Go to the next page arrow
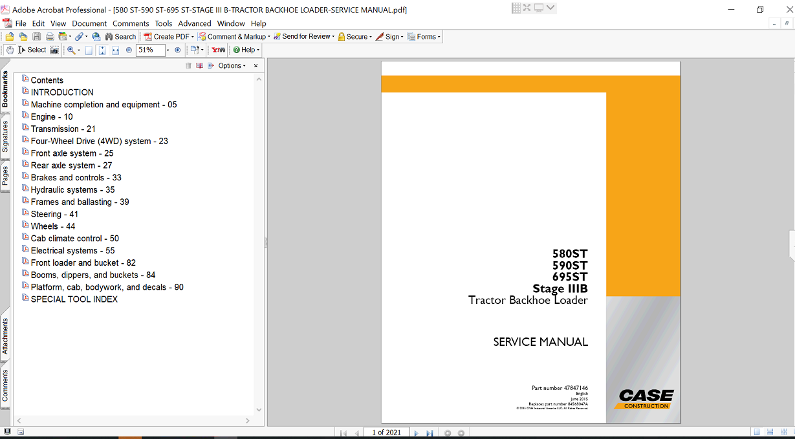The image size is (795, 439). pyautogui.click(x=416, y=433)
